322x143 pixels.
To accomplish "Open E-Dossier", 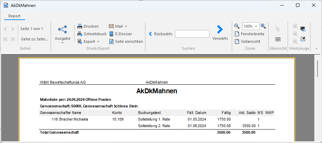I will [x=120, y=34].
